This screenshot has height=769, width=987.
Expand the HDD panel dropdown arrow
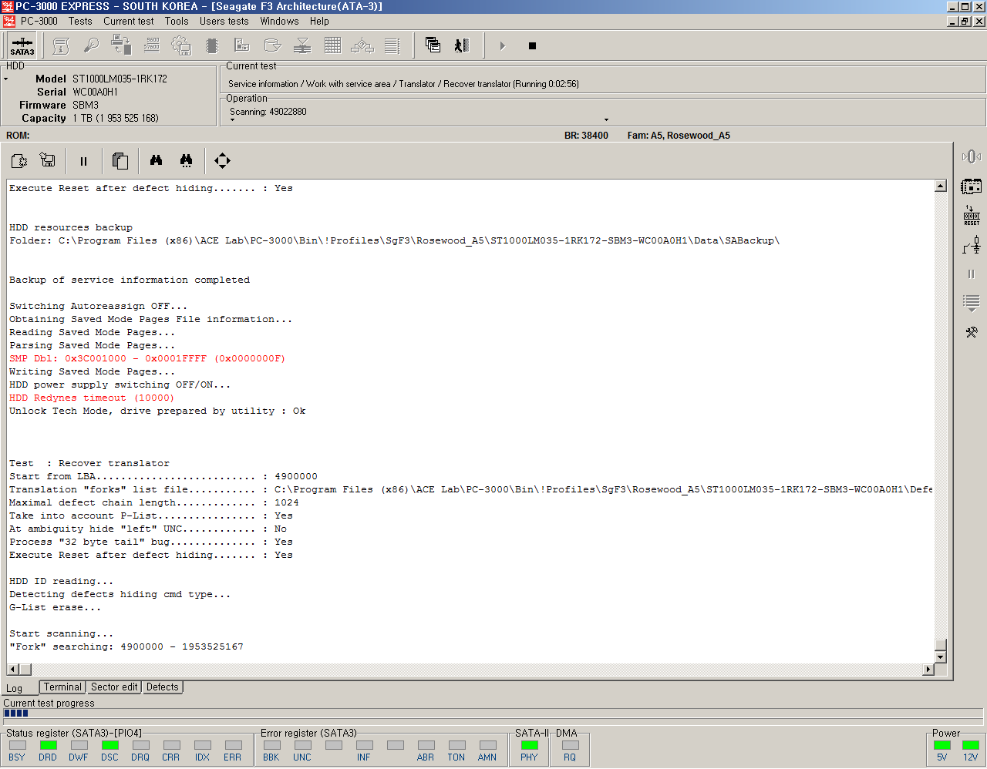(6, 79)
